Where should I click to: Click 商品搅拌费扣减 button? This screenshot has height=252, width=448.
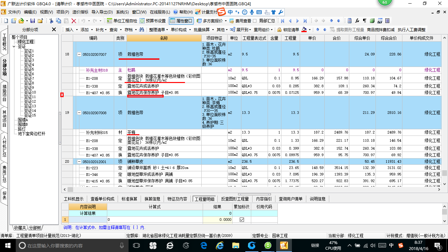pos(380,30)
